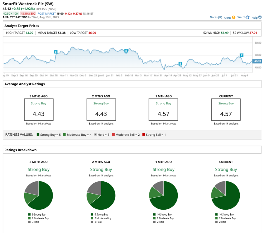264x233 pixels.
Task: Click the Analyst Target Prices heading
Action: click(22, 26)
